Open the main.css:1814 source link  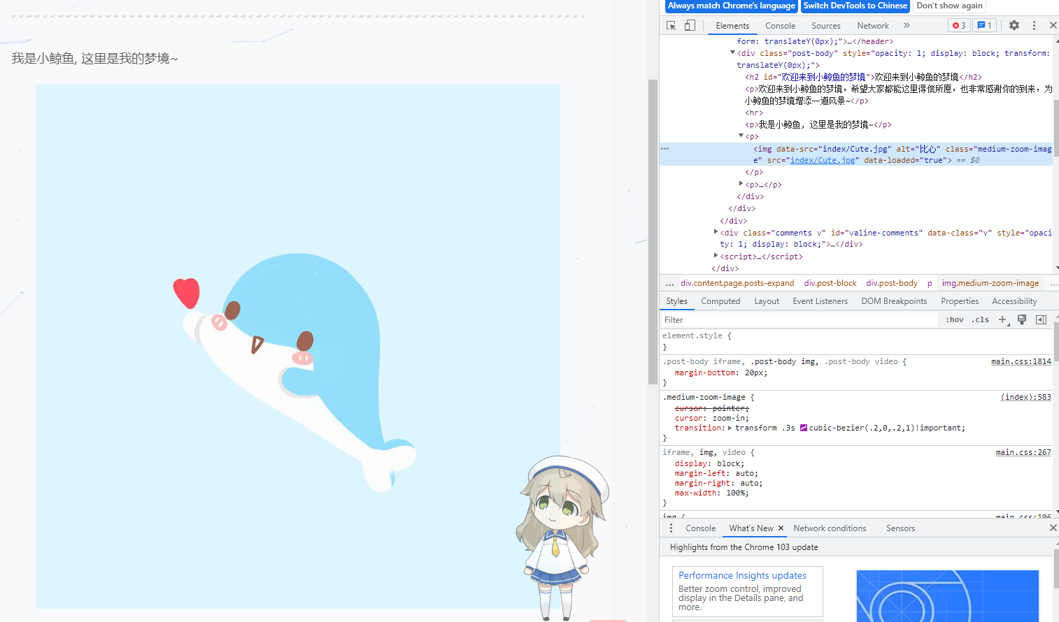1021,361
